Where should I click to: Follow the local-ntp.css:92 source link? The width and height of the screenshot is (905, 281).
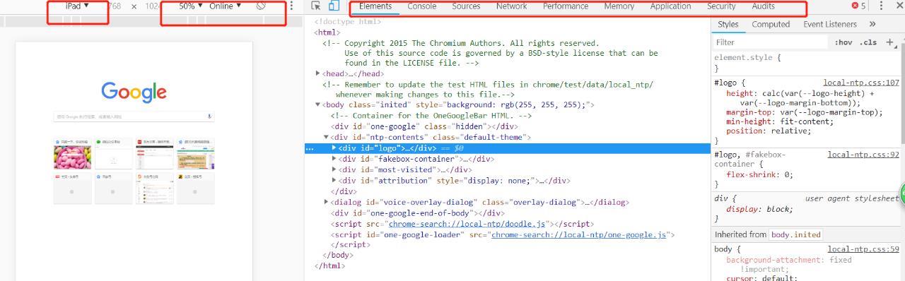click(x=863, y=155)
